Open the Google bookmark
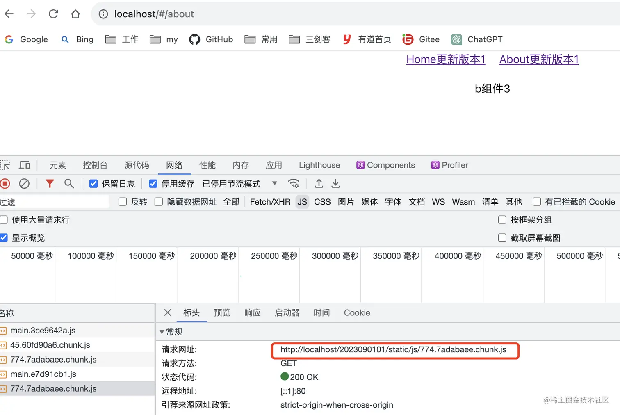The width and height of the screenshot is (620, 415). point(26,39)
